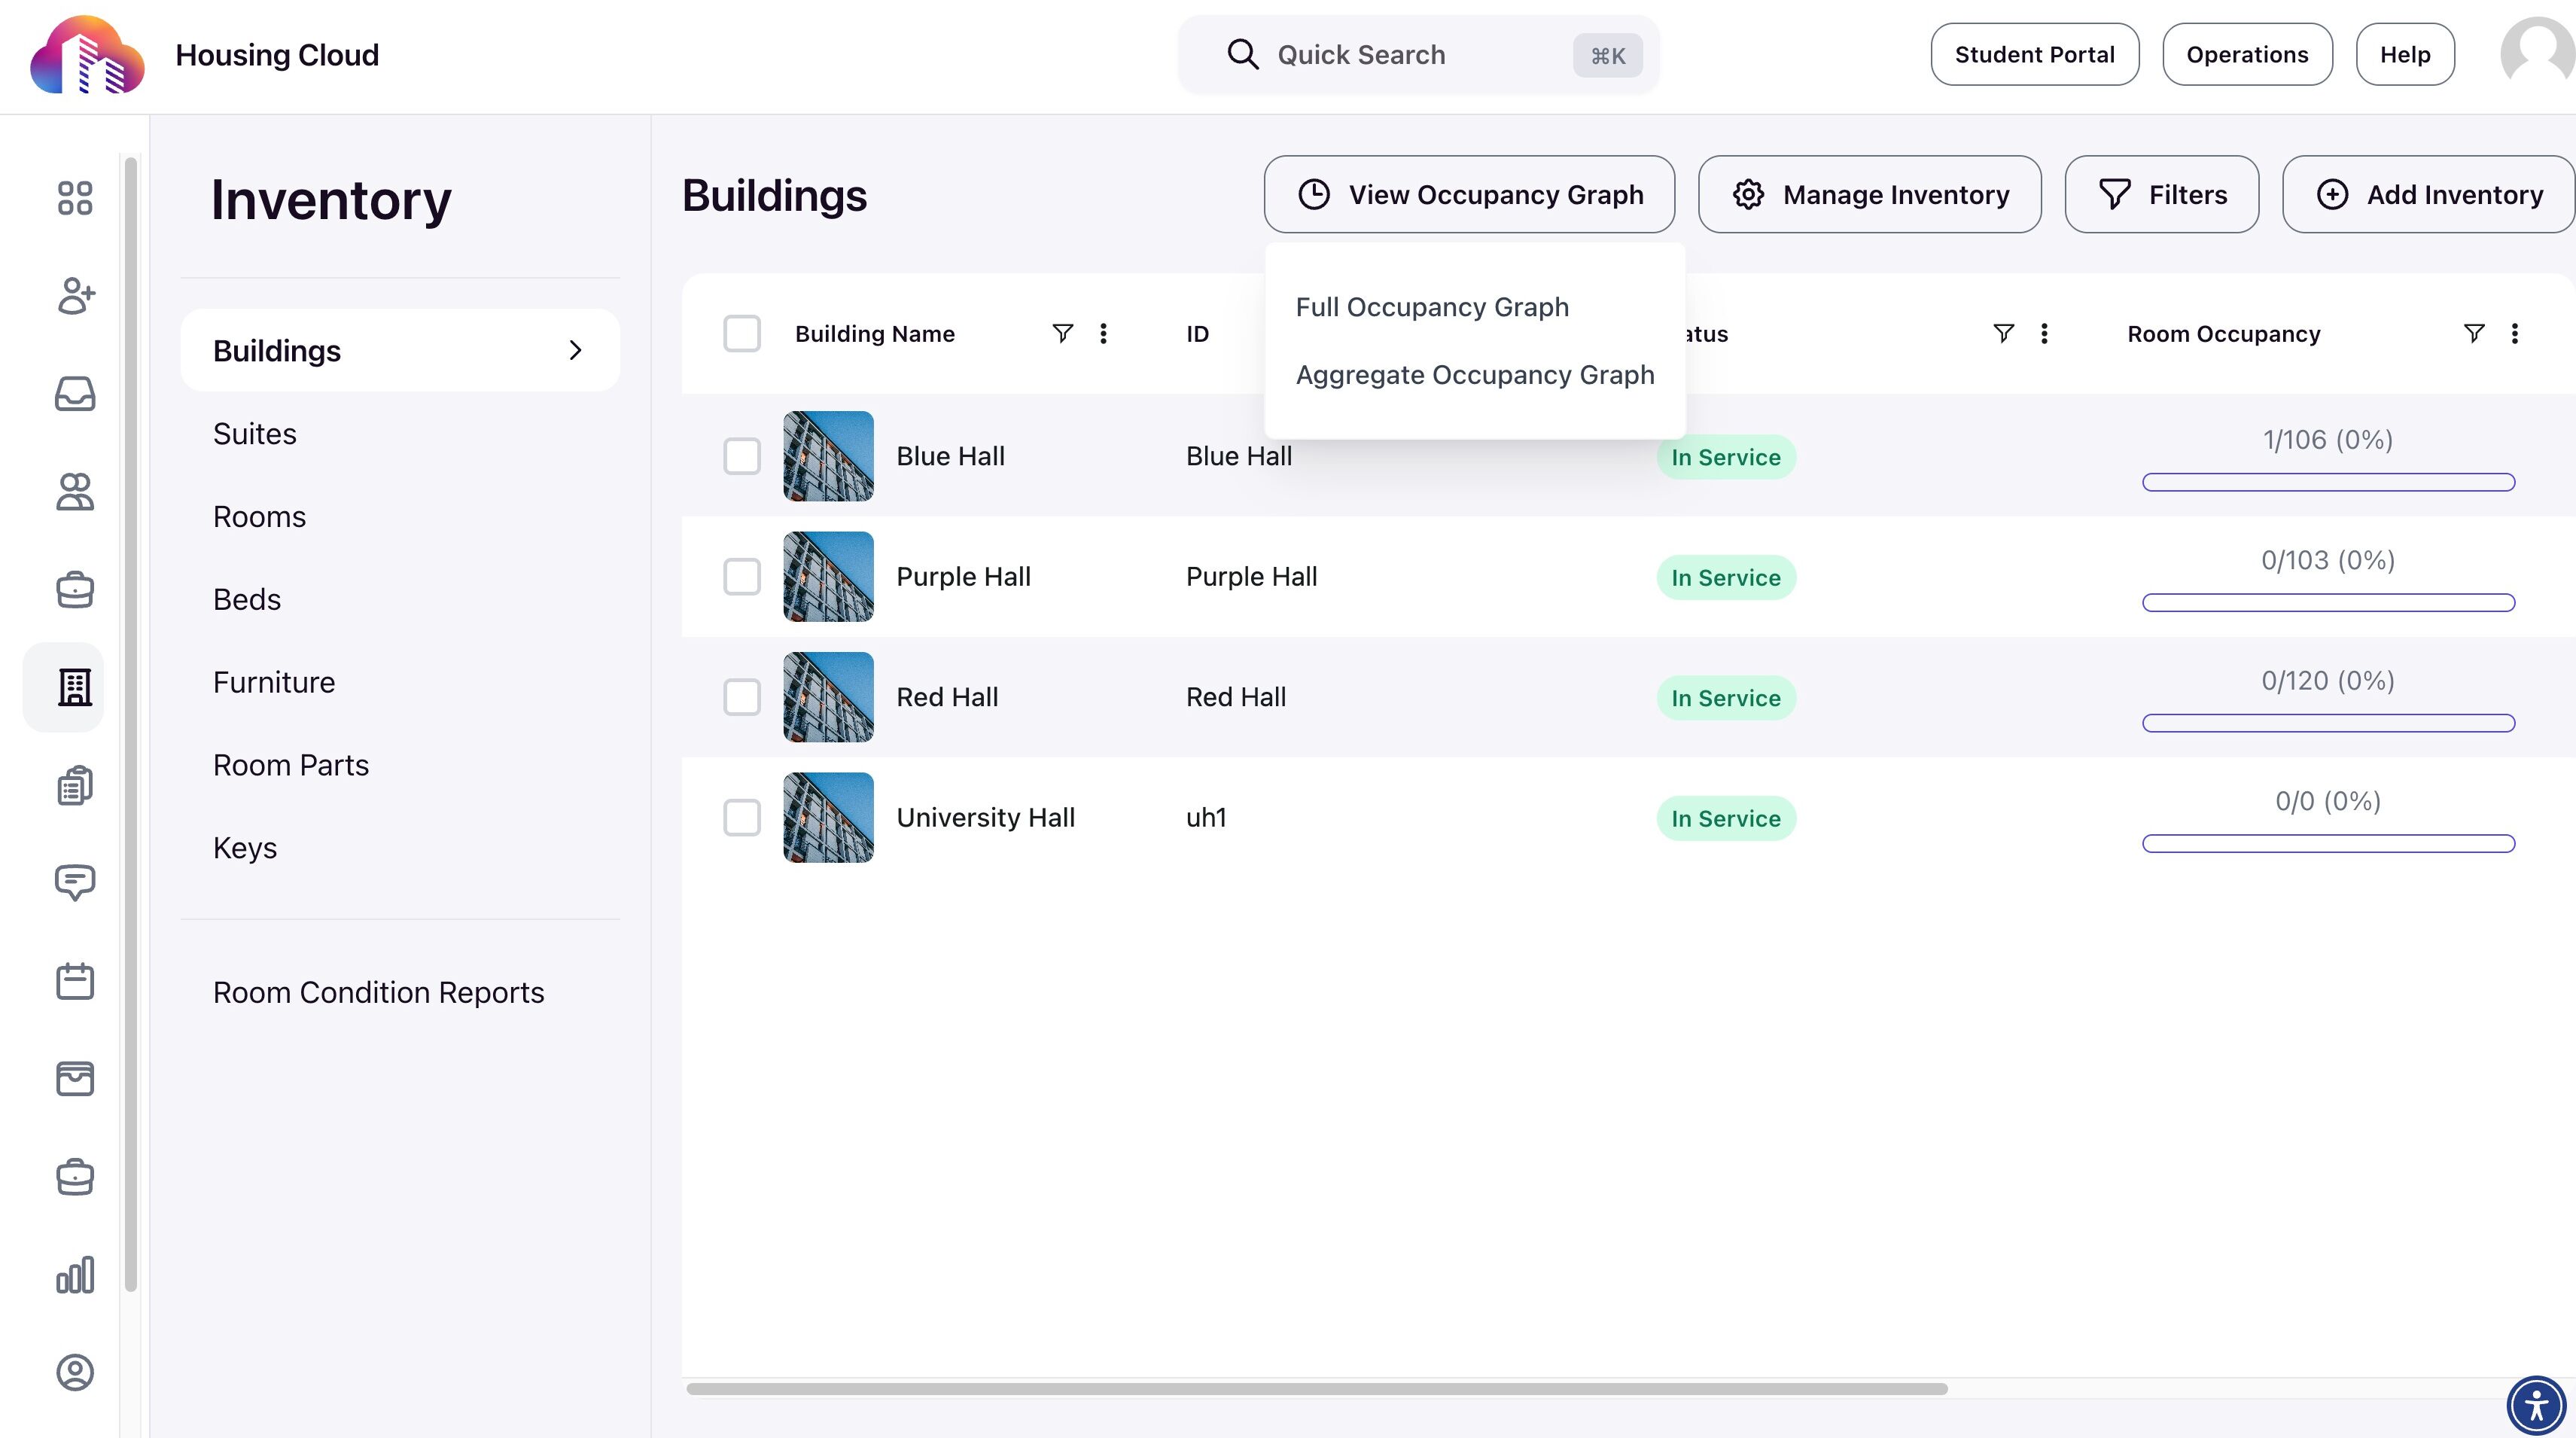The height and width of the screenshot is (1438, 2576).
Task: Click the accessibility icon at bottom right
Action: 2536,1405
